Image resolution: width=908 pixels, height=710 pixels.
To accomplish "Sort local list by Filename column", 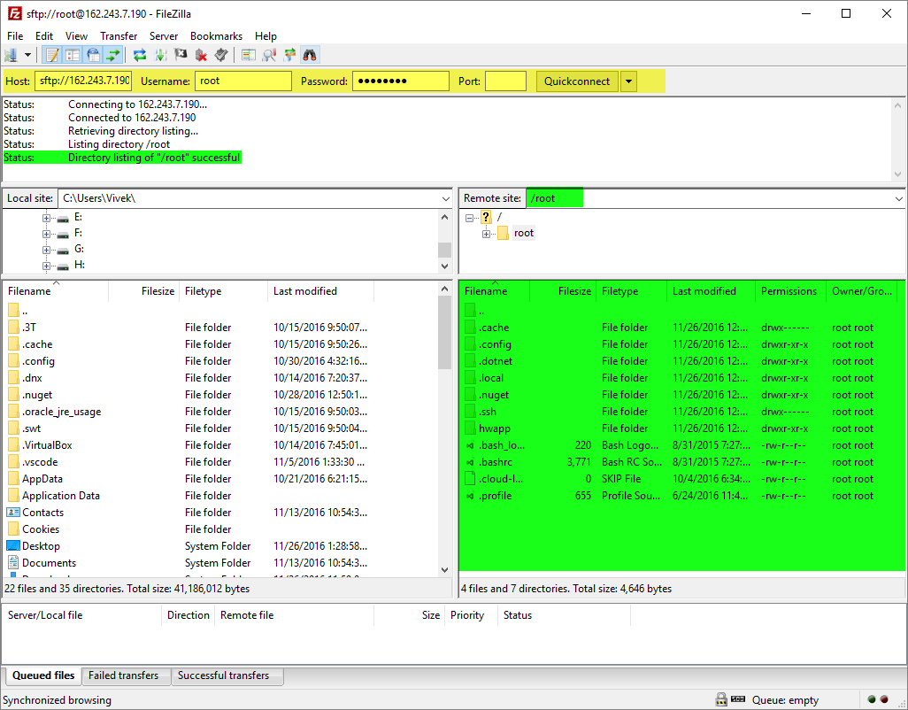I will coord(56,291).
